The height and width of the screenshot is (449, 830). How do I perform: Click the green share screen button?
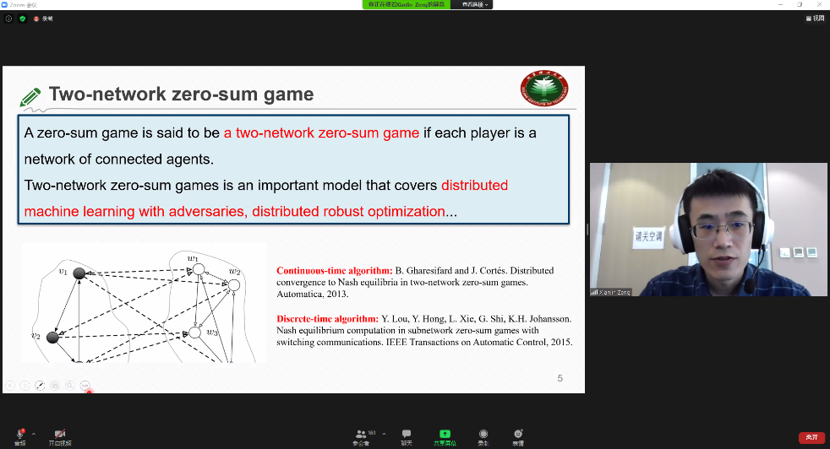pos(445,435)
